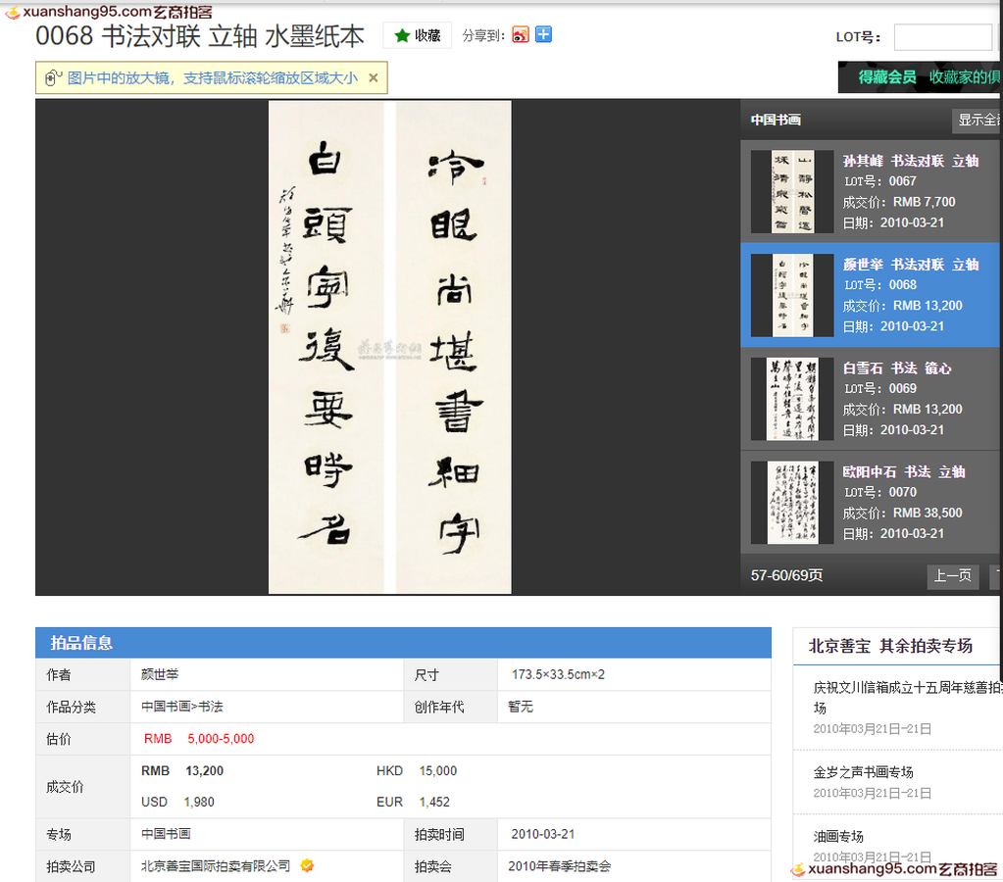Viewport: 1003px width, 882px height.
Task: Dismiss the yellow zoom tip notification
Action: coord(373,76)
